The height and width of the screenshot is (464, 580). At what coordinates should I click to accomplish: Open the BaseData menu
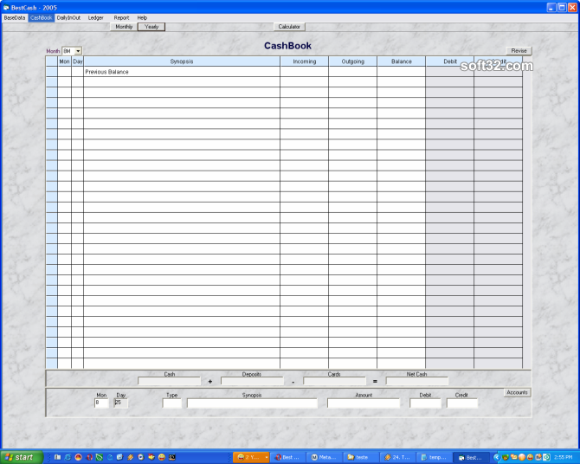tap(15, 18)
